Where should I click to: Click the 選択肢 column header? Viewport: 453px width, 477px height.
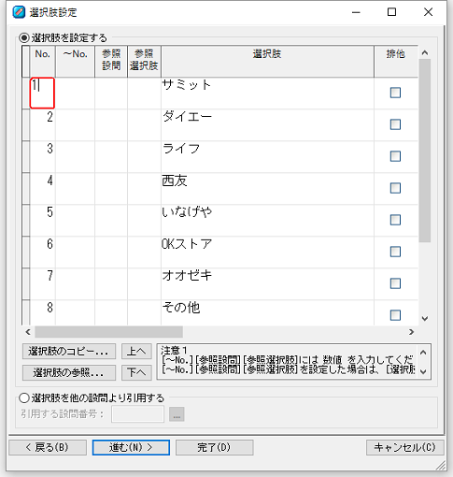click(x=267, y=62)
